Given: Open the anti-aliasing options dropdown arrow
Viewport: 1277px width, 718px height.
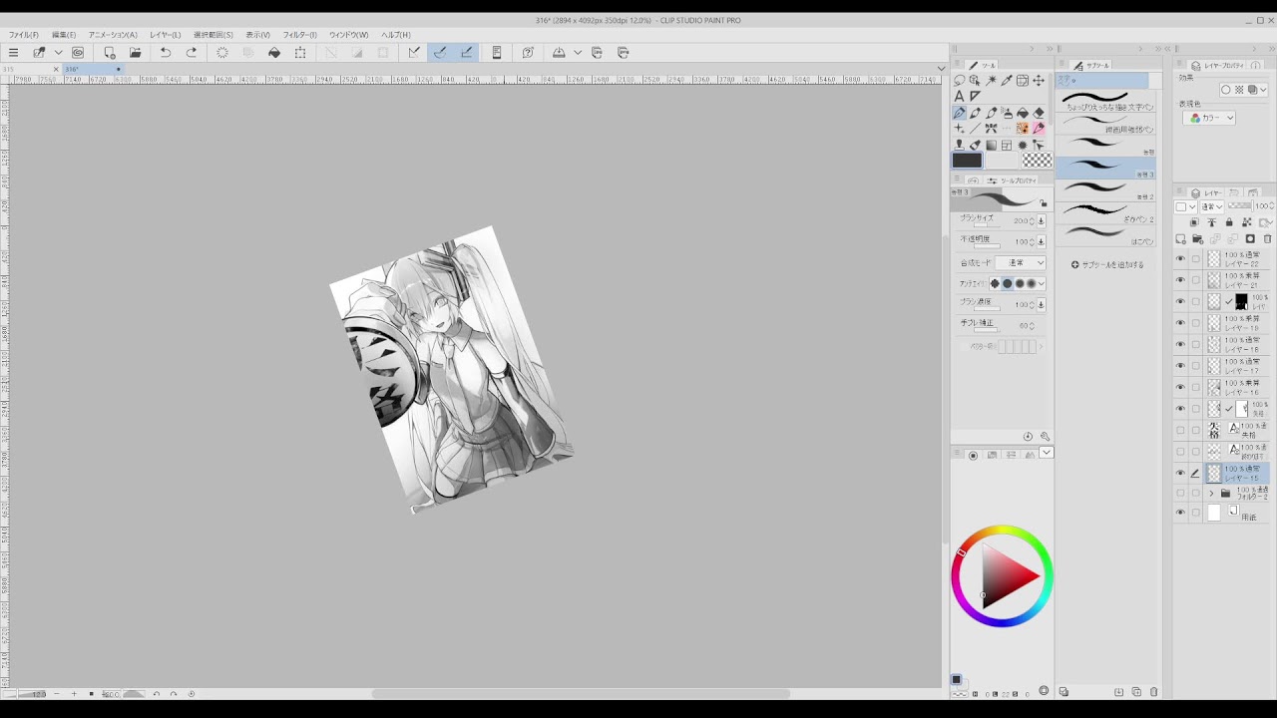Looking at the screenshot, I should coord(1041,284).
